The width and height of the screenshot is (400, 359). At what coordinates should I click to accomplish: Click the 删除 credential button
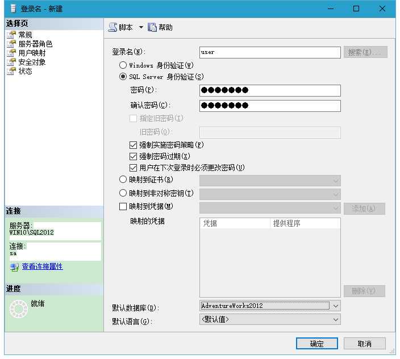click(x=364, y=291)
